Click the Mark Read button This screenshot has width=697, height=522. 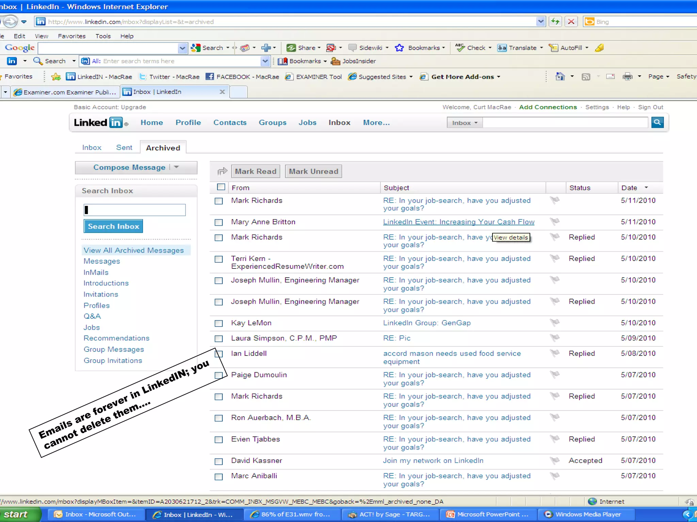(x=256, y=171)
